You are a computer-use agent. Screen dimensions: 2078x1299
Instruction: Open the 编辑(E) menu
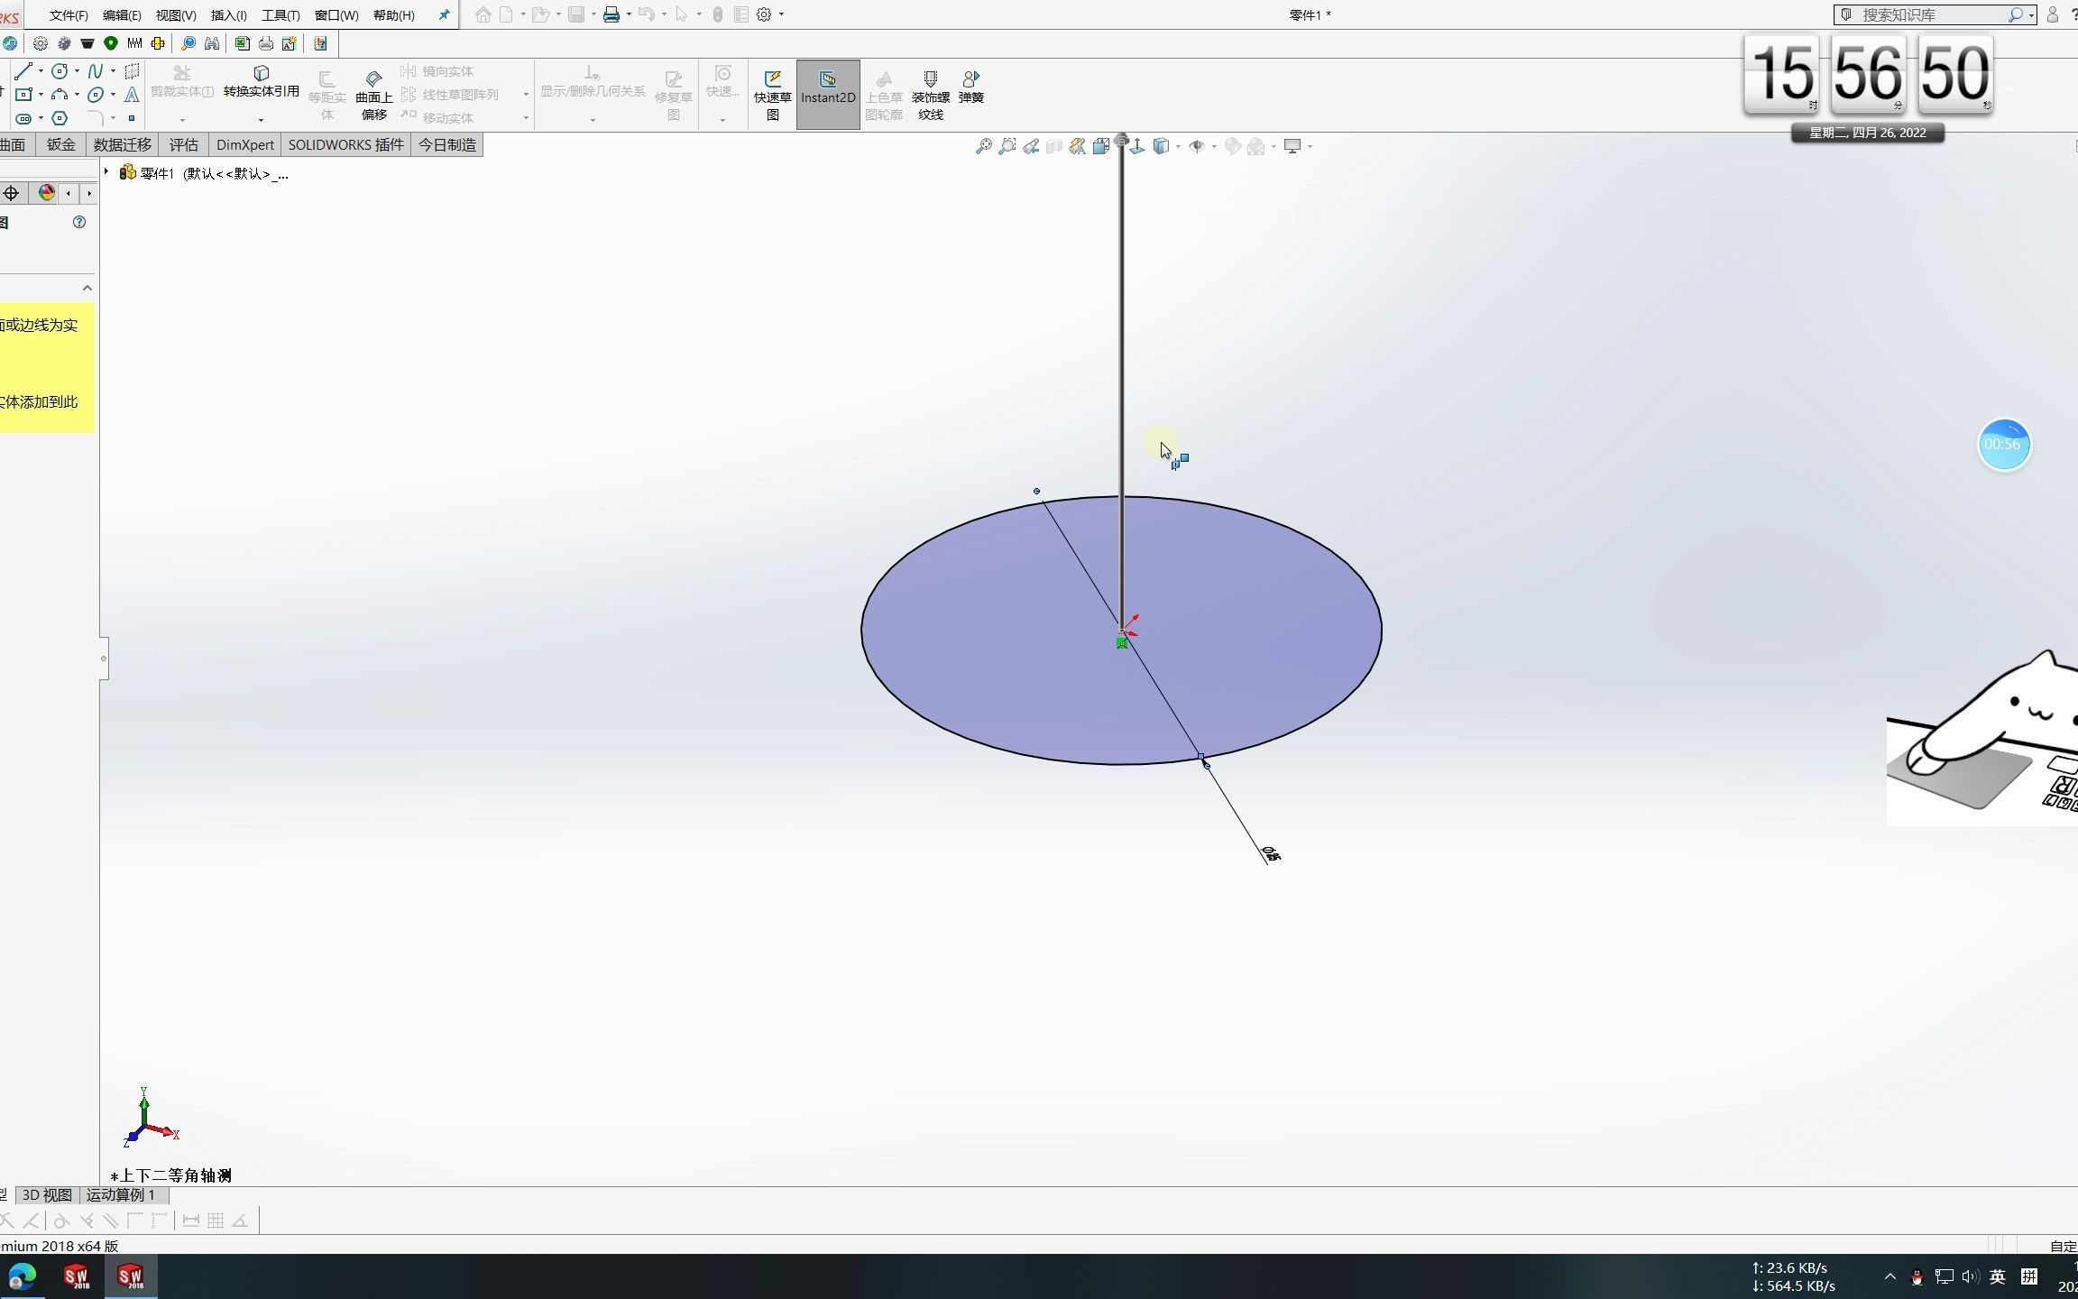tap(122, 15)
